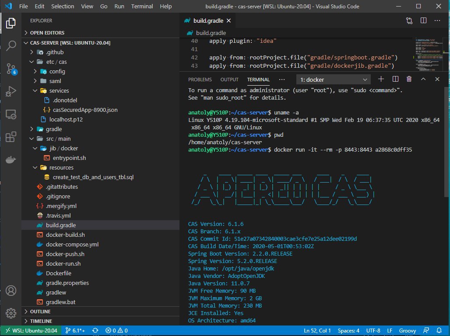Viewport: 450px width, 336px height.
Task: Open create_test_db_and_users_tbl.sql file
Action: (100, 177)
